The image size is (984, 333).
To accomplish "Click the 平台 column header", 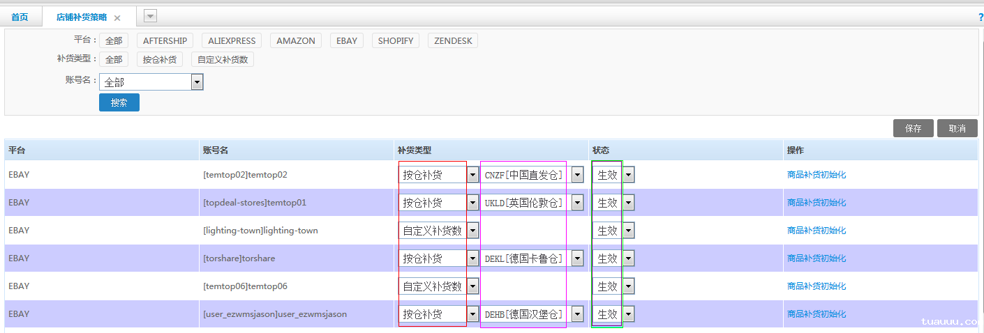I will 102,150.
